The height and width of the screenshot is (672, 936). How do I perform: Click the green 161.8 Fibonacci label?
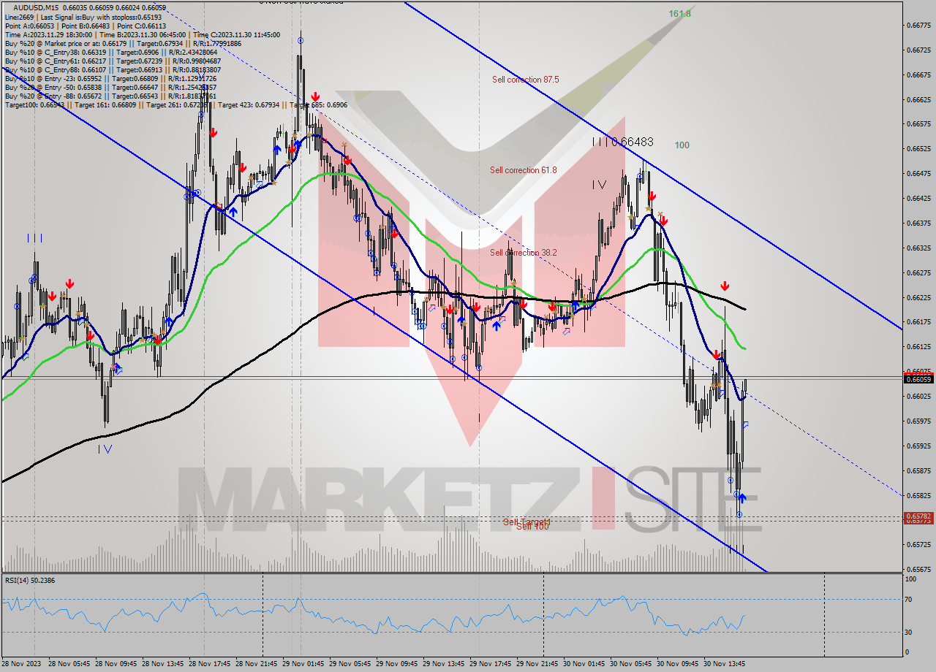[x=679, y=13]
